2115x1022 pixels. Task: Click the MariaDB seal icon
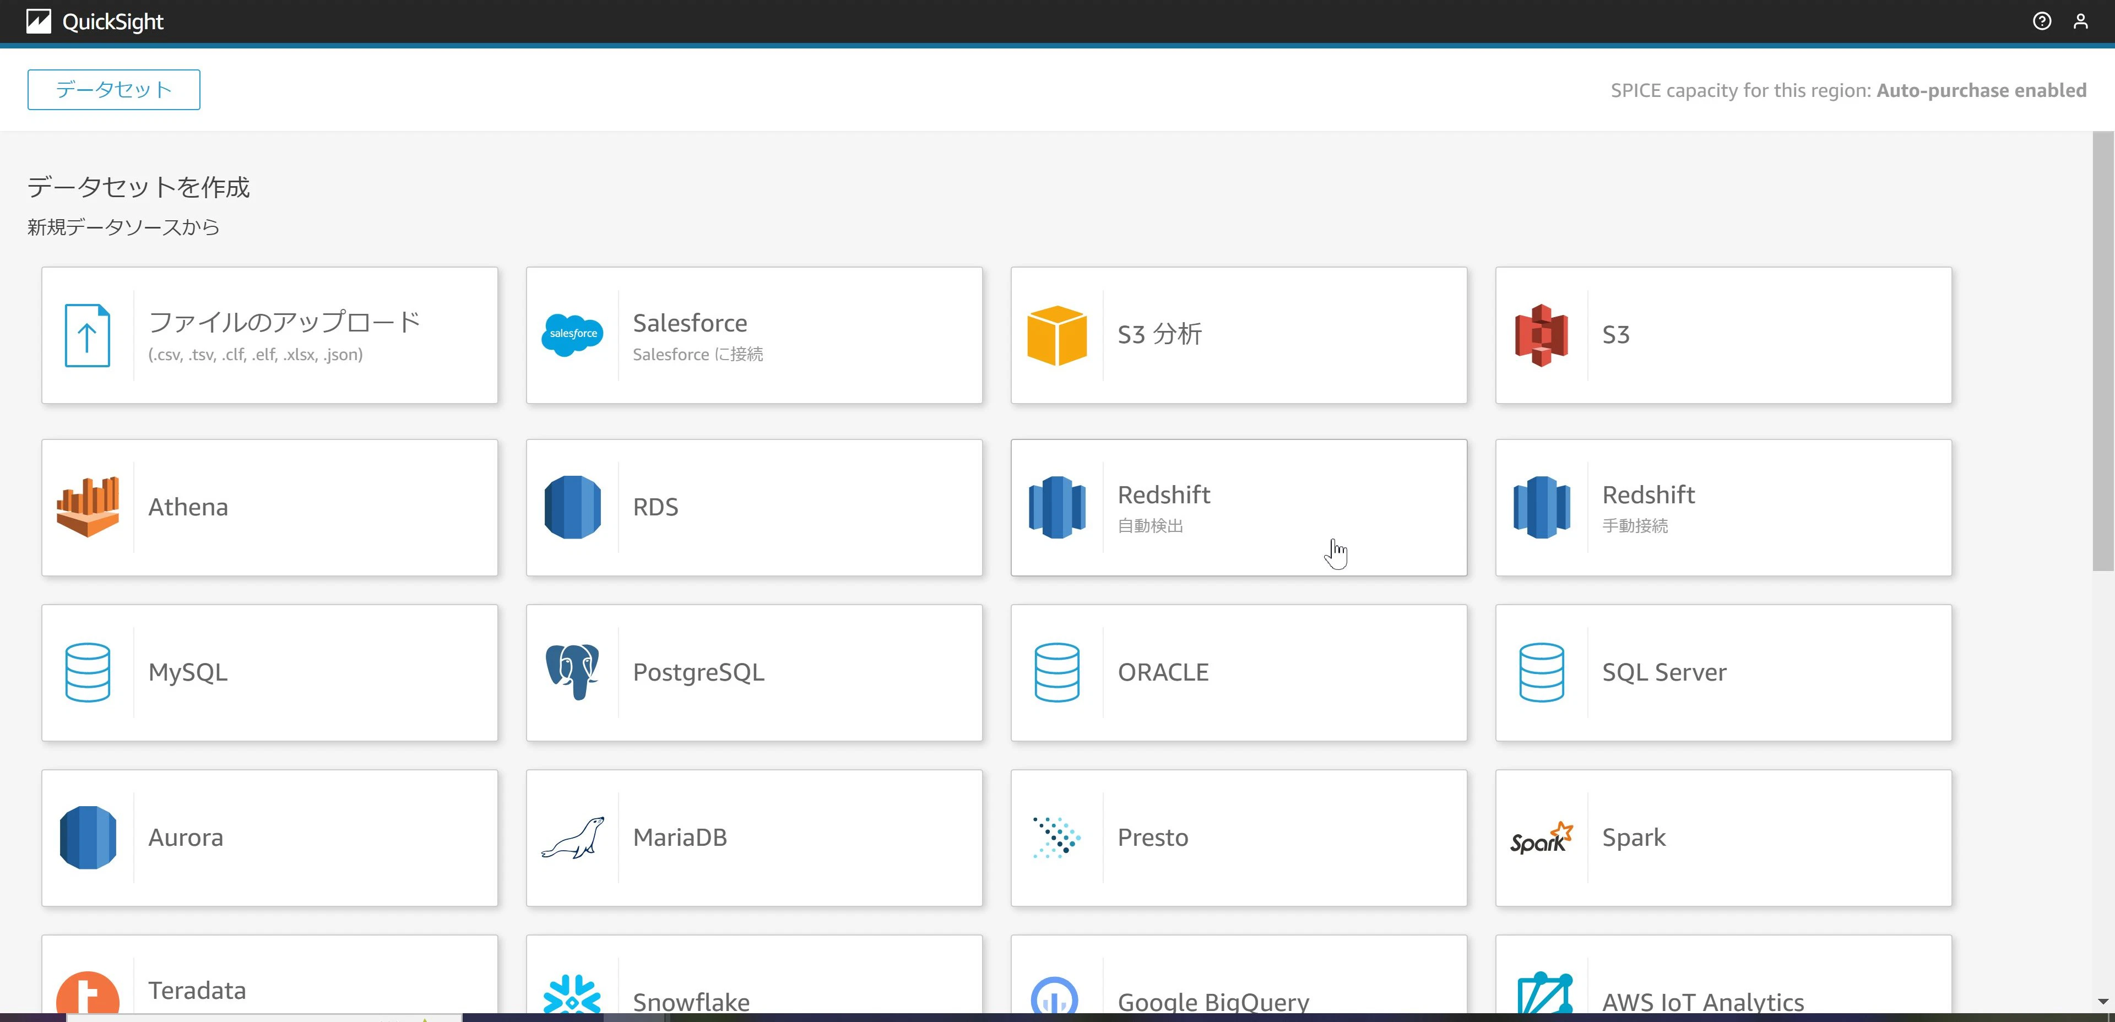pos(573,838)
